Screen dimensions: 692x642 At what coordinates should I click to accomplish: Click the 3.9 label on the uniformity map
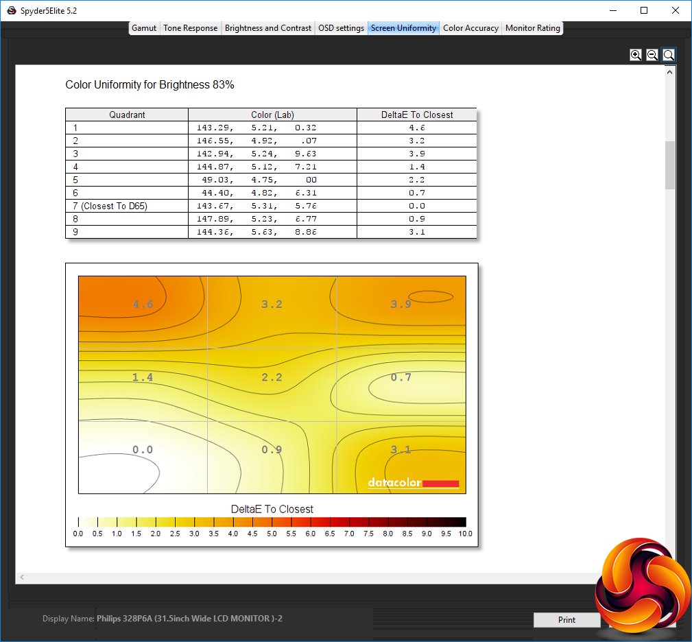[x=401, y=304]
